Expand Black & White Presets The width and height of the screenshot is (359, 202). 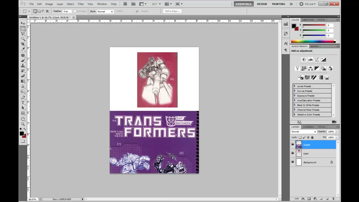point(294,105)
